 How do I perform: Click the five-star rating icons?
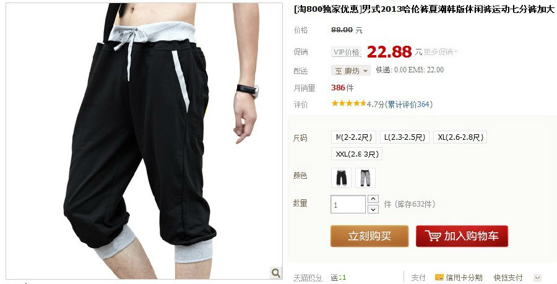point(348,103)
